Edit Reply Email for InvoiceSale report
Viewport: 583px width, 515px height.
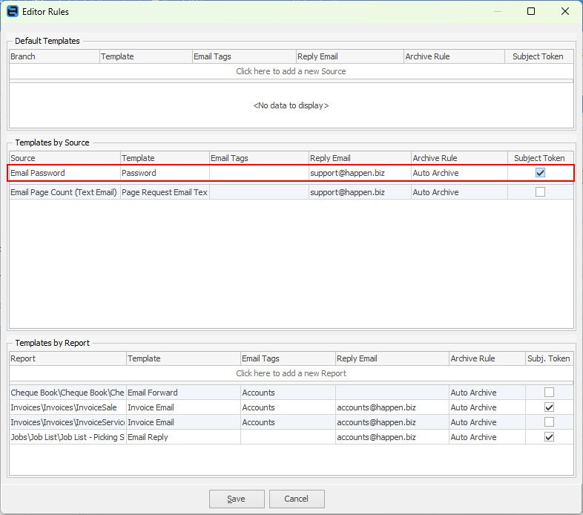pyautogui.click(x=391, y=407)
